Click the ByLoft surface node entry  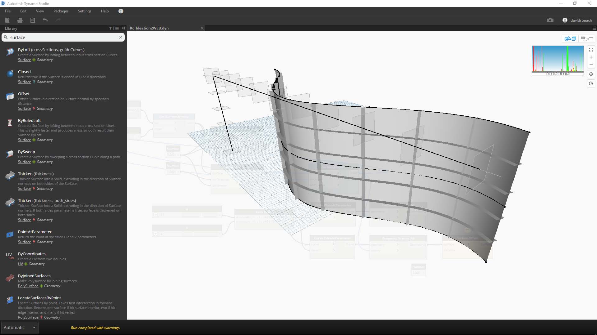[51, 50]
